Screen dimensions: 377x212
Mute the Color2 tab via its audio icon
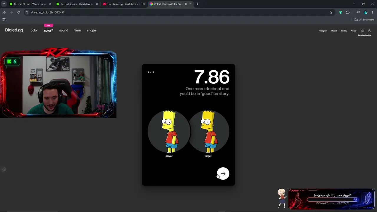pos(186,4)
